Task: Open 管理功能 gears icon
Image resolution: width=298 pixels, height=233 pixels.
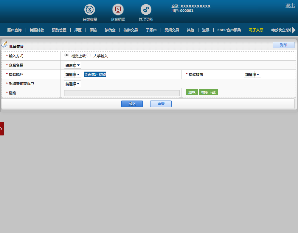Action: point(146,10)
